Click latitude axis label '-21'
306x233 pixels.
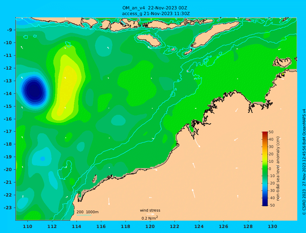pyautogui.click(x=8, y=182)
